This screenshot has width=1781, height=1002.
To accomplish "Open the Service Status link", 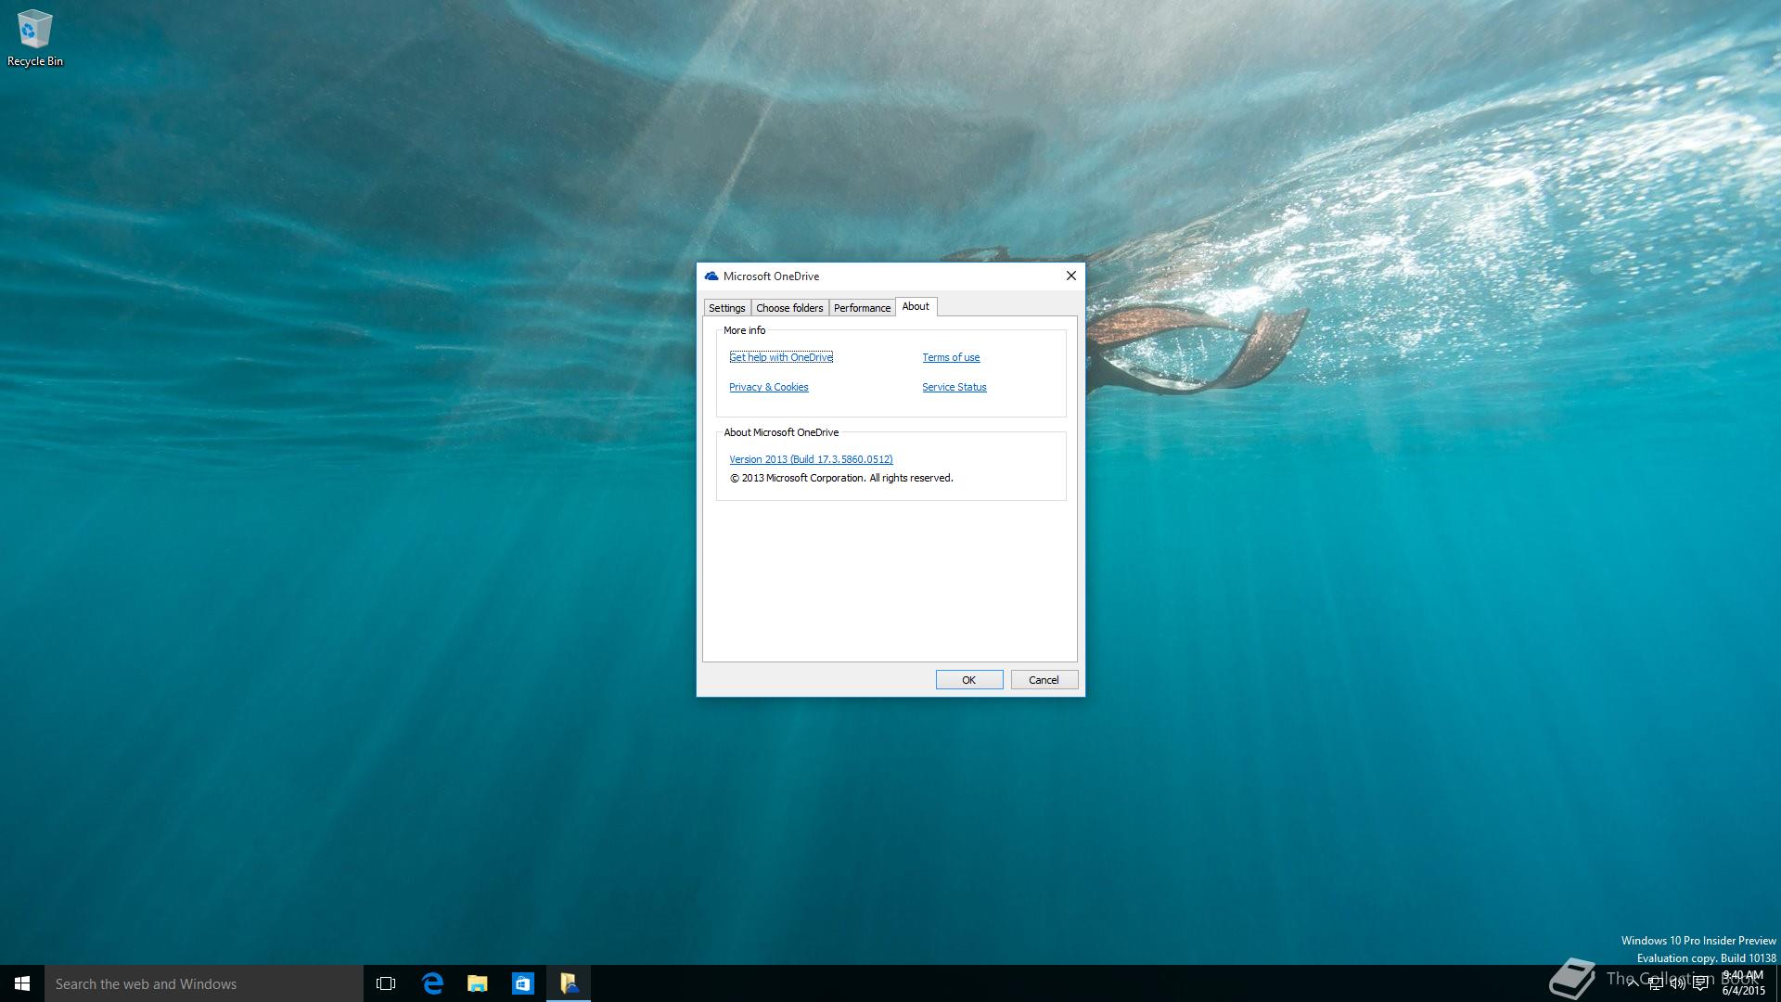I will [x=955, y=387].
